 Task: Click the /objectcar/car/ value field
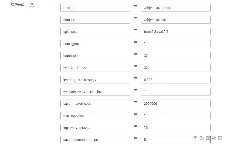(x=176, y=20)
